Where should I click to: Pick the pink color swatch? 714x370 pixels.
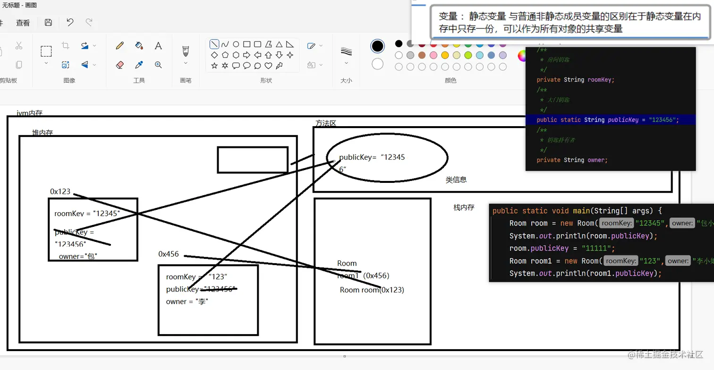pos(433,55)
